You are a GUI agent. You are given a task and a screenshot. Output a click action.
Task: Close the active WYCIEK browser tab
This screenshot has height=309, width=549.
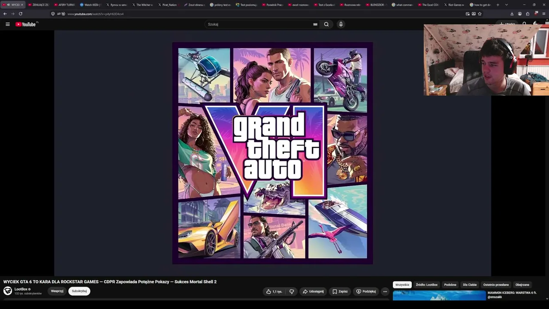(22, 5)
